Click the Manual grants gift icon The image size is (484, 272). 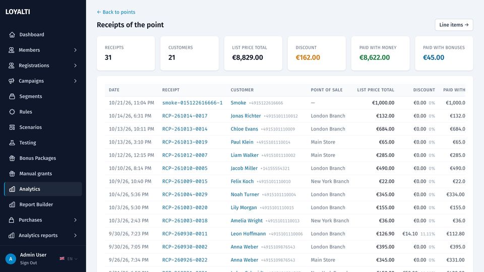12,173
